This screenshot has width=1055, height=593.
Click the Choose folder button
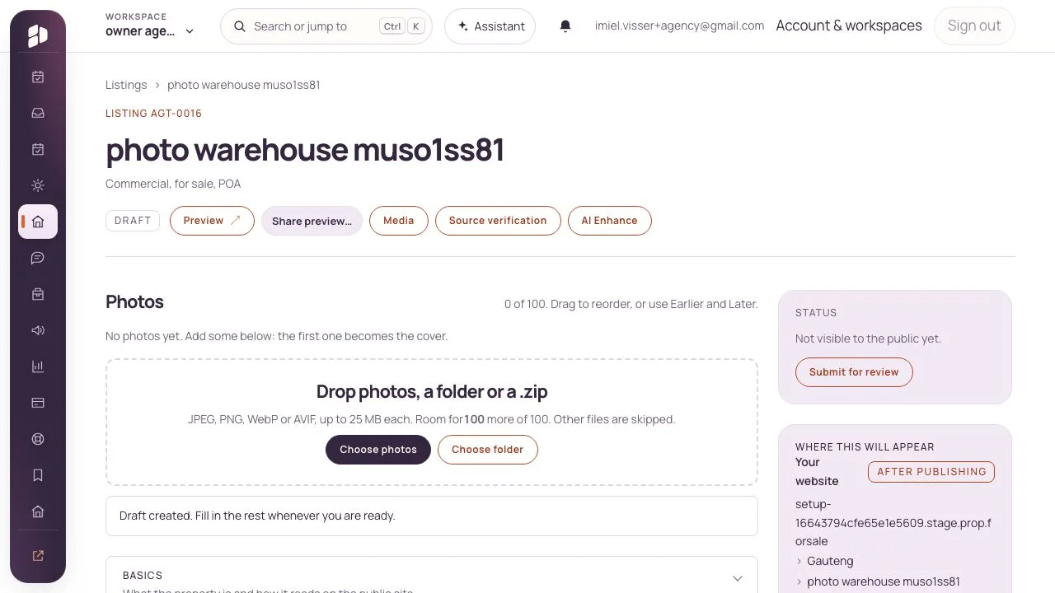pyautogui.click(x=487, y=450)
